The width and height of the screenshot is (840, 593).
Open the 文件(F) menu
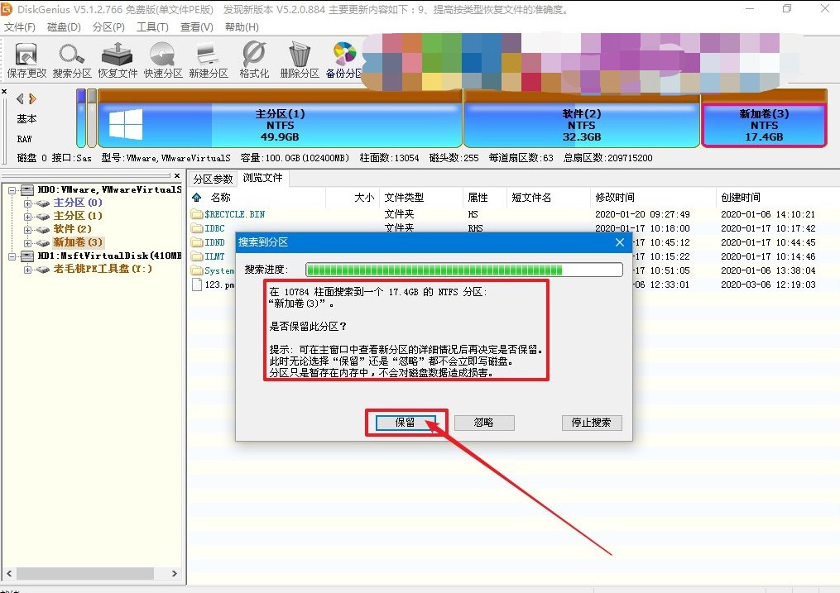(20, 27)
